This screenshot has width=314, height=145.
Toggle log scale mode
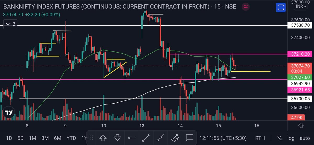pyautogui.click(x=291, y=138)
